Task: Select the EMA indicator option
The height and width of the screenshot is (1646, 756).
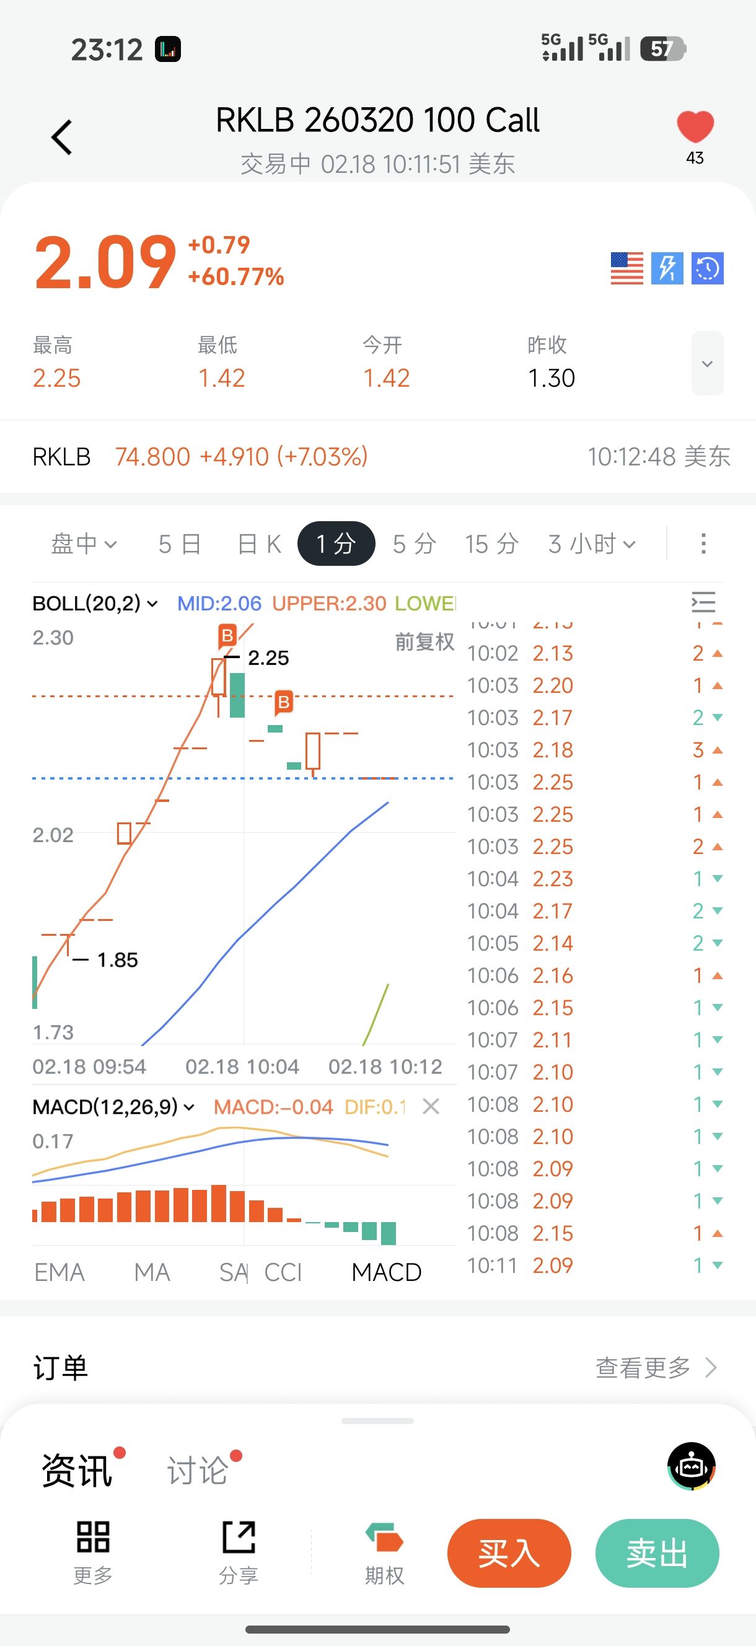Action: (59, 1272)
